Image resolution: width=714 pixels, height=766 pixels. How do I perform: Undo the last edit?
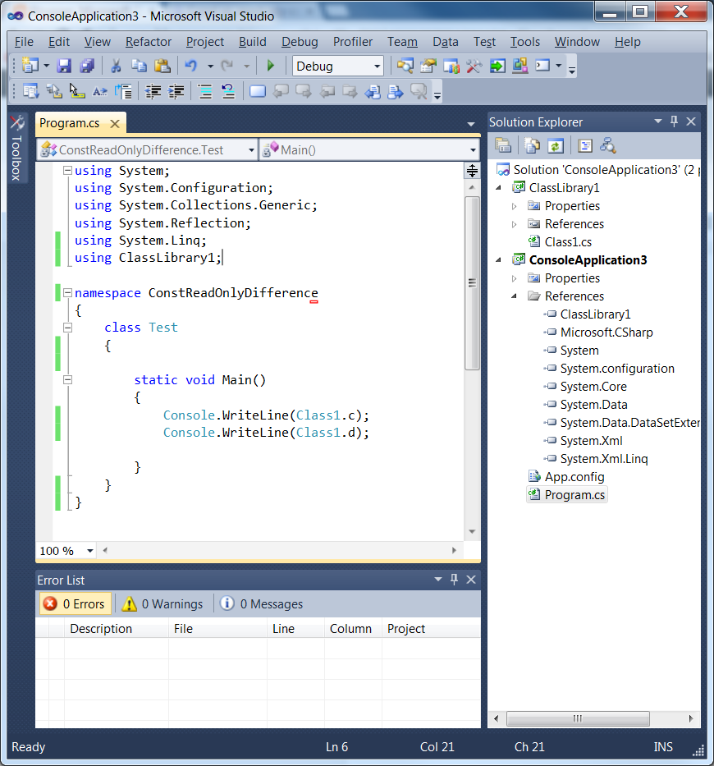tap(191, 66)
